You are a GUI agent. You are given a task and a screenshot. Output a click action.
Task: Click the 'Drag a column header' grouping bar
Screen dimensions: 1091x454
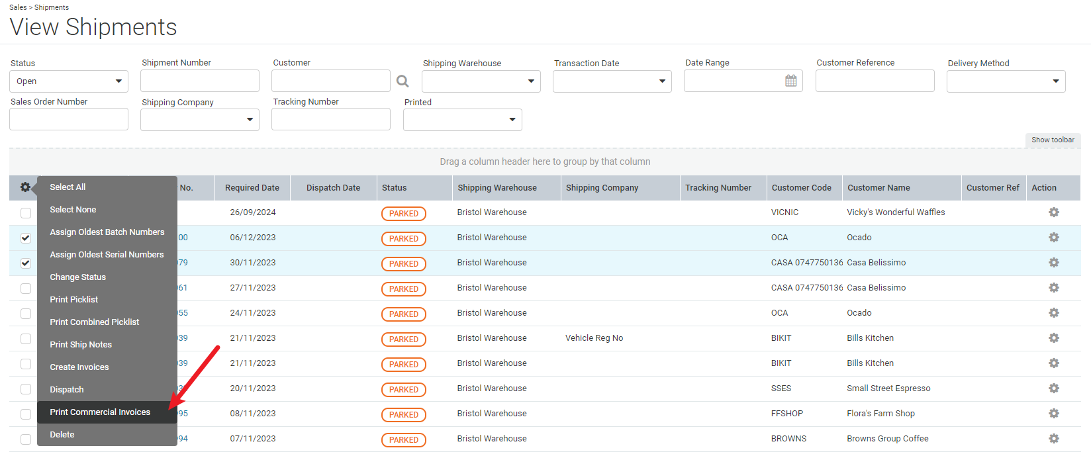(545, 161)
